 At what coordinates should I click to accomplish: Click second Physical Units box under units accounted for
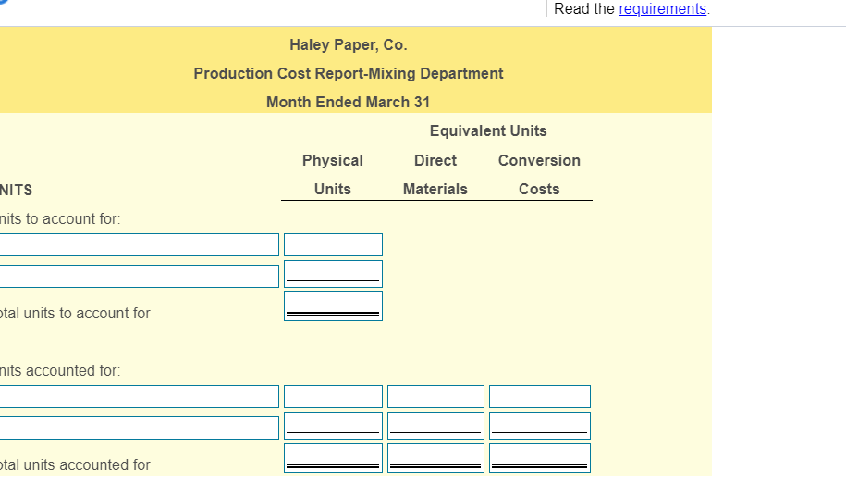[333, 426]
